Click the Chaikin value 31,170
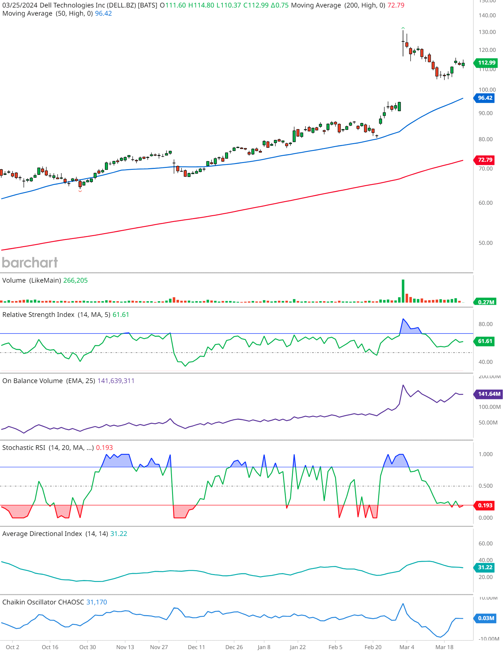The width and height of the screenshot is (503, 653). coord(96,602)
